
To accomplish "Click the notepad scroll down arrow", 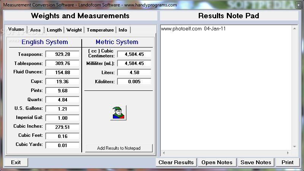I will tap(294, 147).
